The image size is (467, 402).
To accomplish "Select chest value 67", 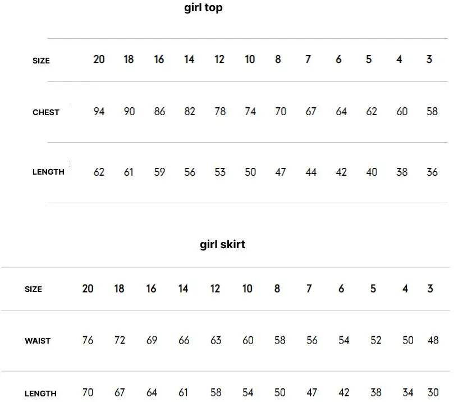I will point(310,112).
